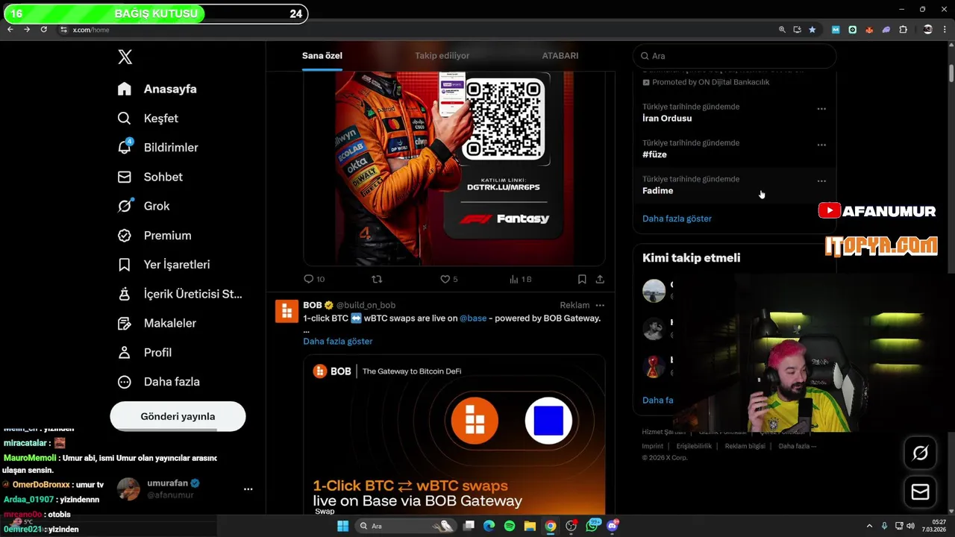
Task: Open the MetaMask fox extension
Action: click(x=869, y=30)
